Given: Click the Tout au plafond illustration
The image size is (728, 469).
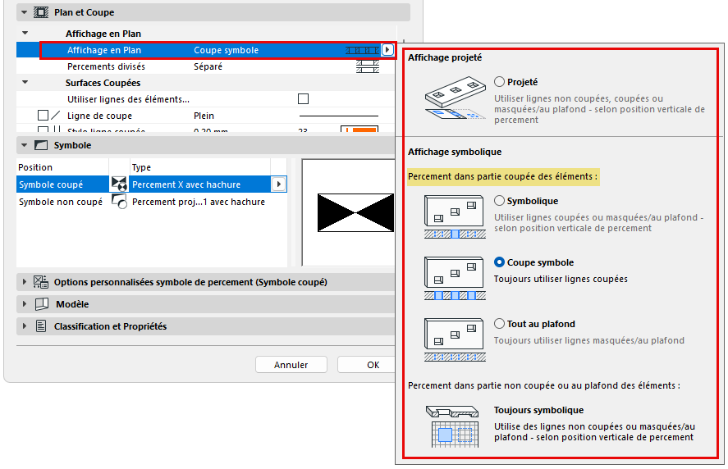Looking at the screenshot, I should pos(455,339).
